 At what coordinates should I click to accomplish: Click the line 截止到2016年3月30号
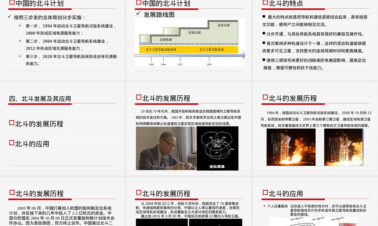click(x=191, y=216)
